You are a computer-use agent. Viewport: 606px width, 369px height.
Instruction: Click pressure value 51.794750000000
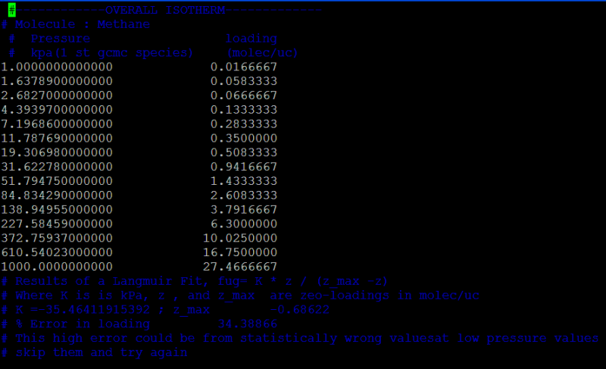pos(57,181)
